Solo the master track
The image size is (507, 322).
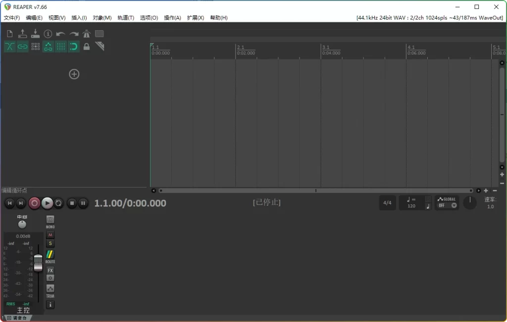point(50,243)
